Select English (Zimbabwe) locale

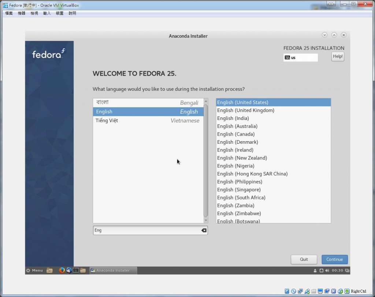point(273,213)
